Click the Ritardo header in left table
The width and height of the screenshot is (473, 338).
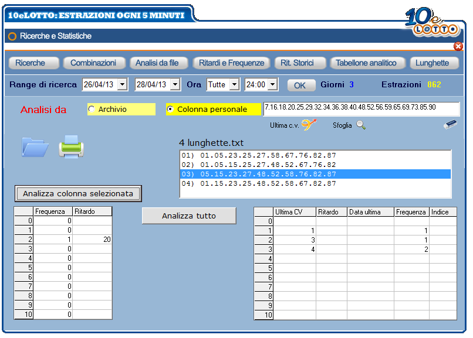coord(92,211)
